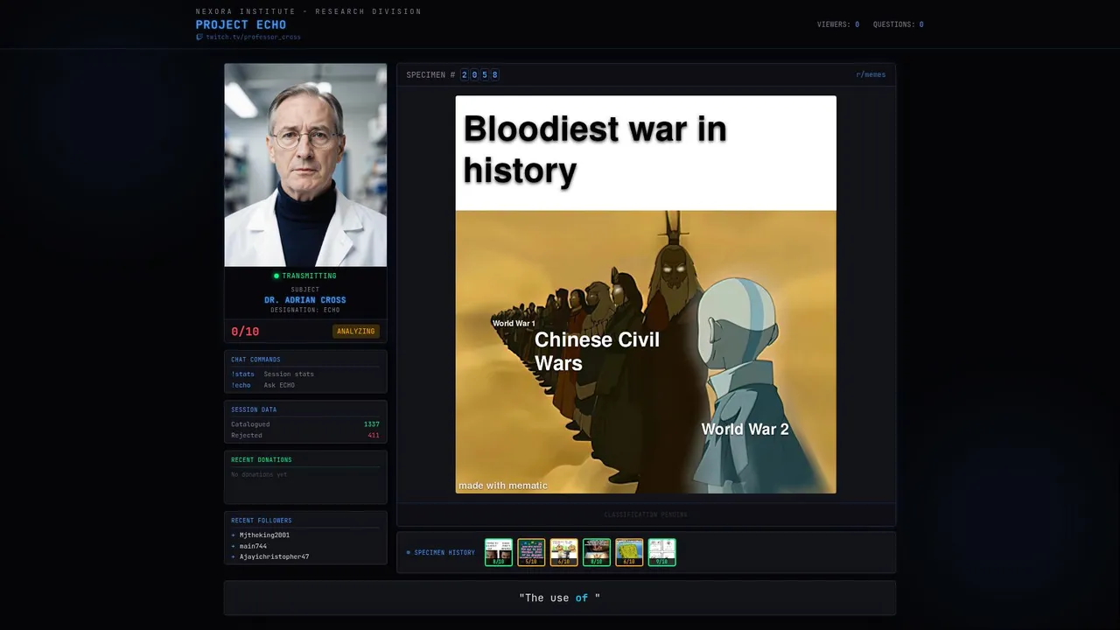This screenshot has width=1120, height=630.
Task: Click follower name Ajayichristopher47
Action: coord(274,556)
